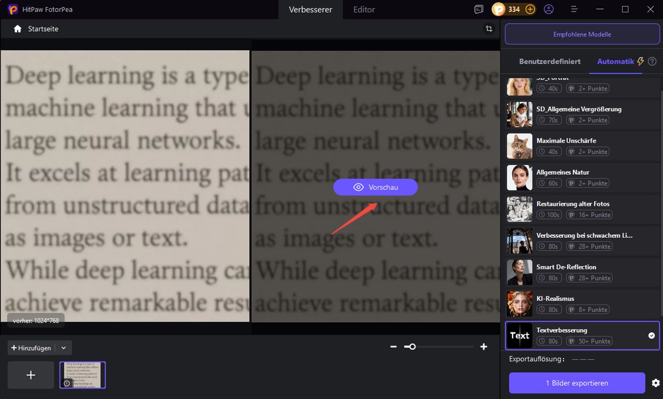This screenshot has height=399, width=663.
Task: Toggle the checkmark on Textverbesserung
Action: 652,335
